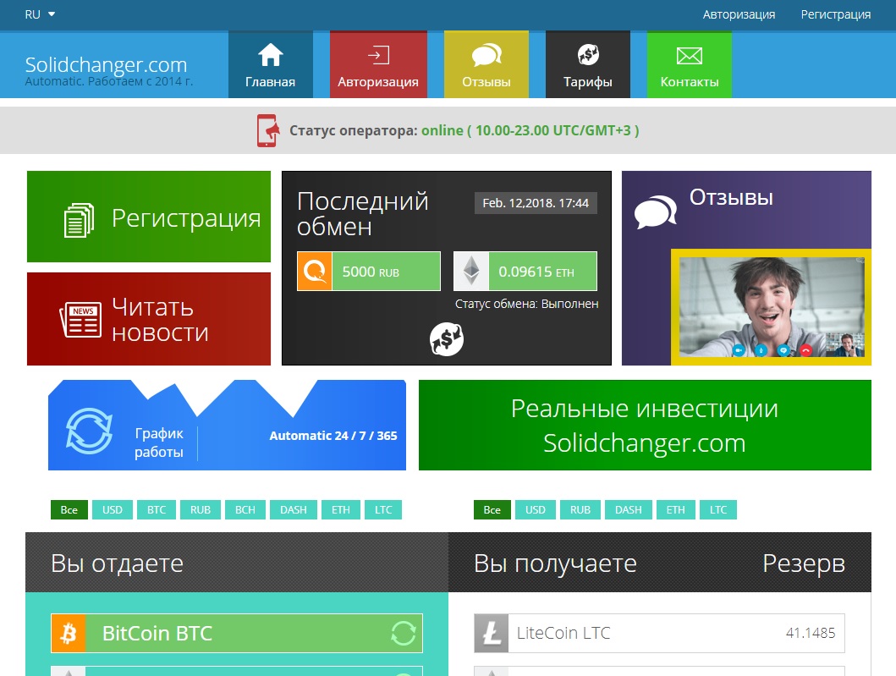Select left USD currency filter
The width and height of the screenshot is (896, 676).
point(113,509)
